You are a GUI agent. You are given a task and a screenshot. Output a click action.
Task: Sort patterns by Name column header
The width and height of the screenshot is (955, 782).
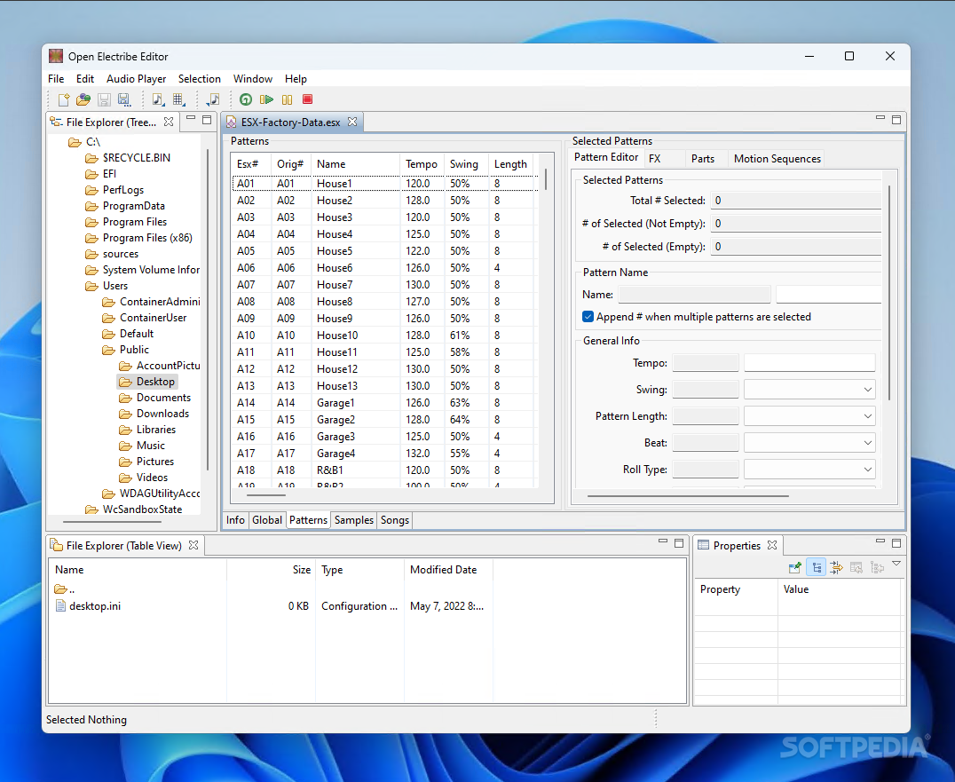pos(355,164)
